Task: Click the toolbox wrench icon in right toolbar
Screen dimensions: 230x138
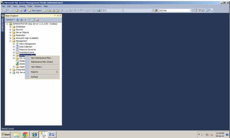Action: click(203, 10)
